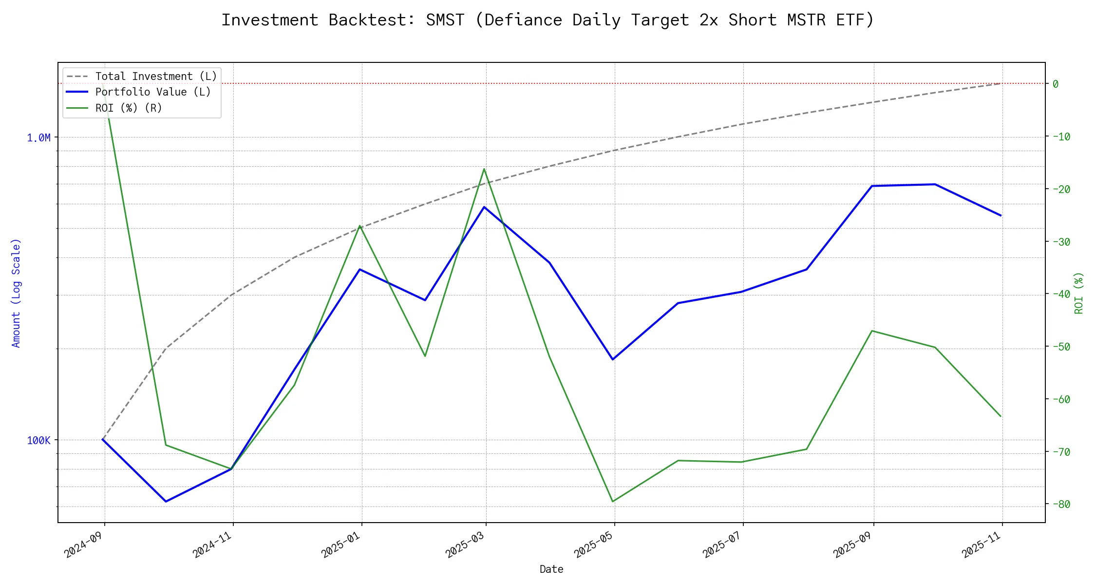1096x585 pixels.
Task: Click the gray dashed Total Investment legend swatch
Action: pyautogui.click(x=77, y=77)
